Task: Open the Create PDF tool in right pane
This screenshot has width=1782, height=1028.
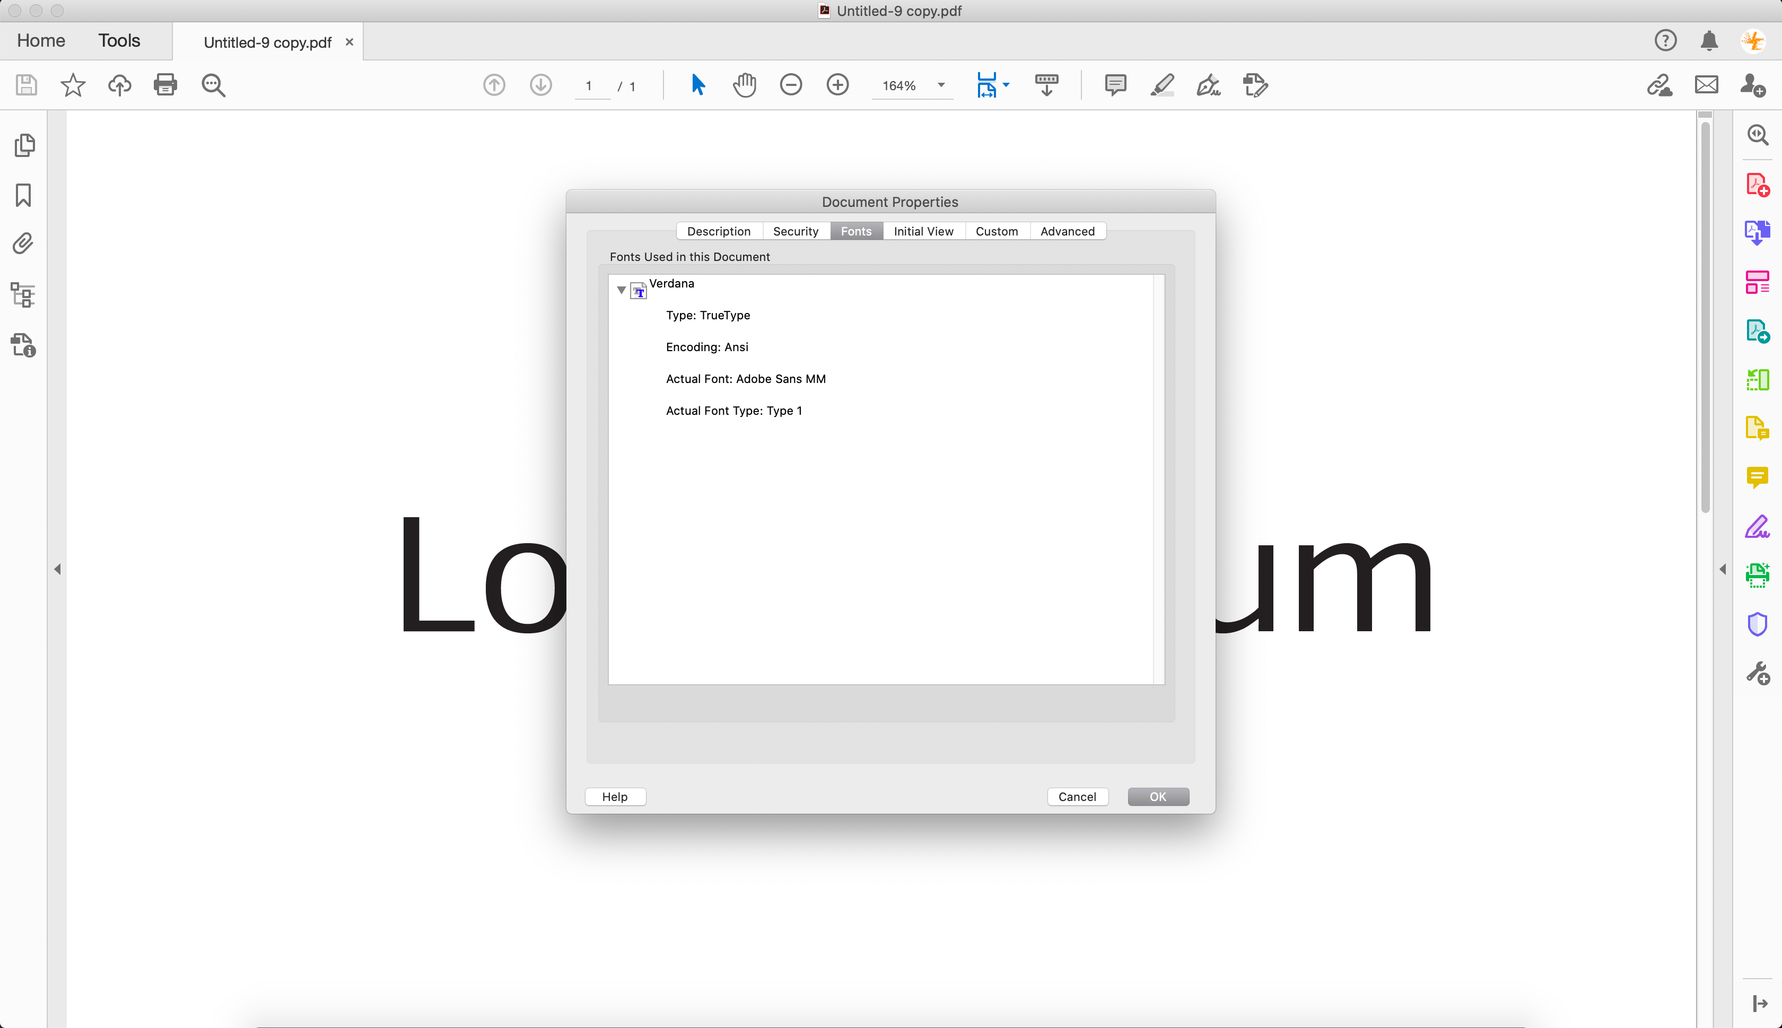Action: (x=1757, y=184)
